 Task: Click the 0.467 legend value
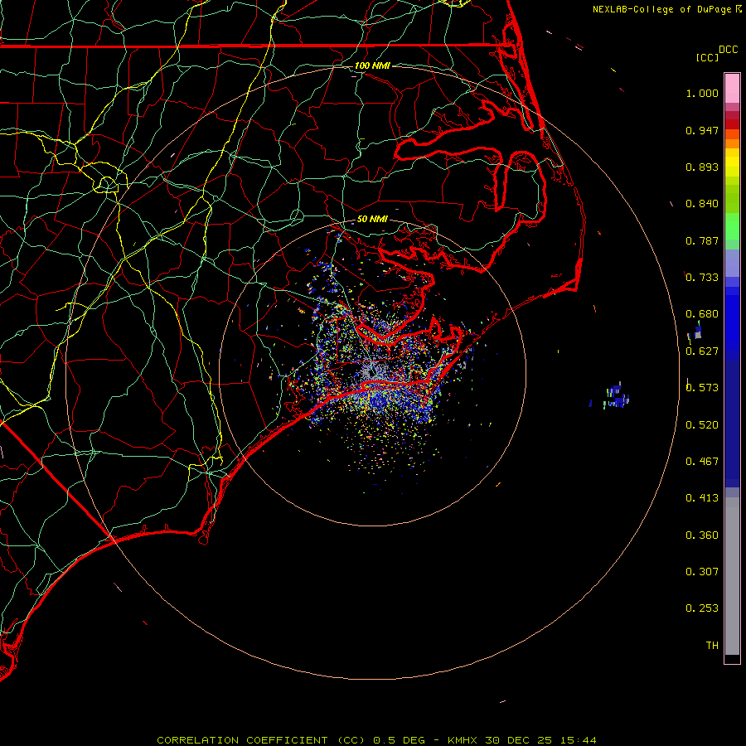tap(702, 462)
